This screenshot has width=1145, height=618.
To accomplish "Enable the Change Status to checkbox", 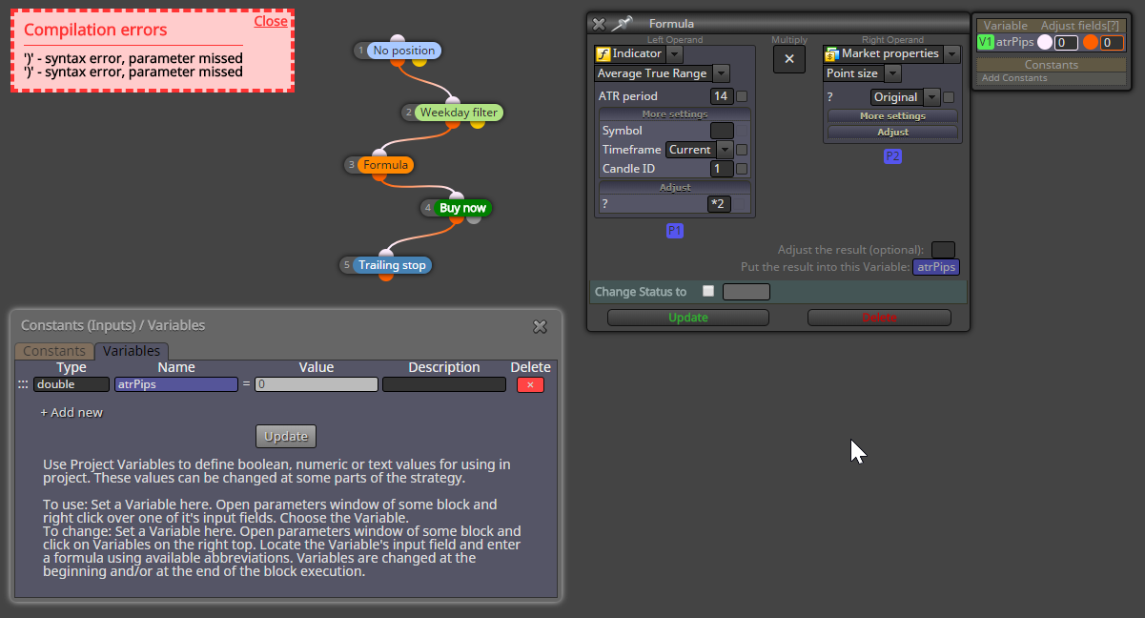I will click(x=707, y=291).
